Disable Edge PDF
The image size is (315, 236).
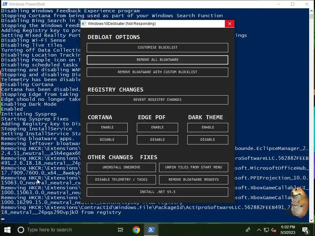157,140
